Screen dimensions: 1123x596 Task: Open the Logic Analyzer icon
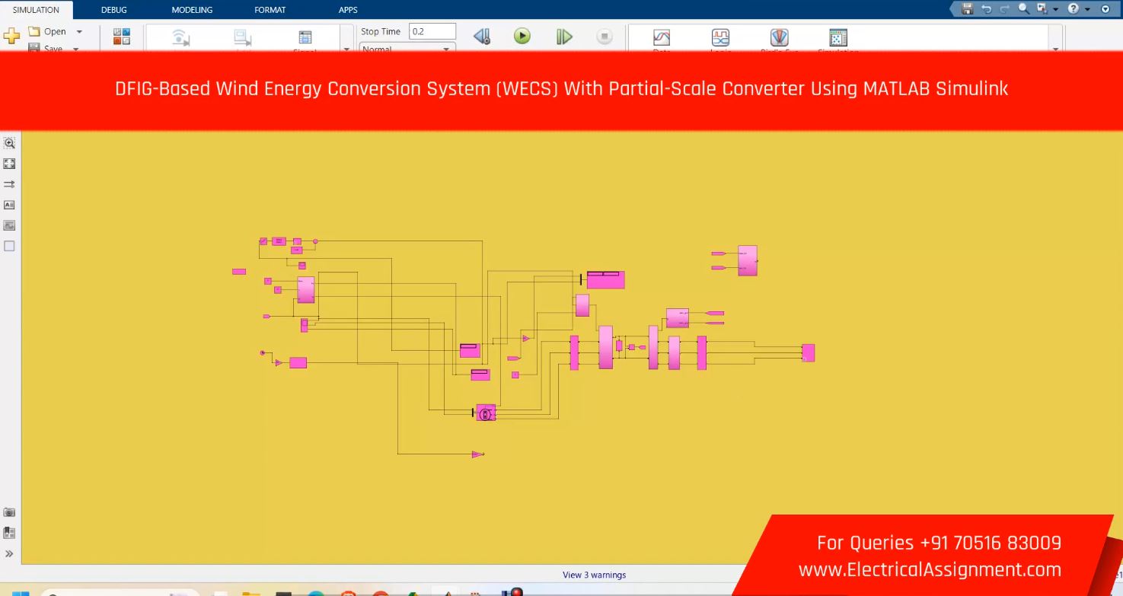(720, 37)
